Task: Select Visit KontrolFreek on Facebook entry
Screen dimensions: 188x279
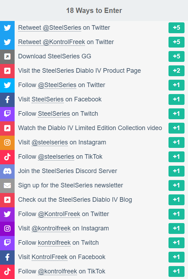Action: (94, 257)
